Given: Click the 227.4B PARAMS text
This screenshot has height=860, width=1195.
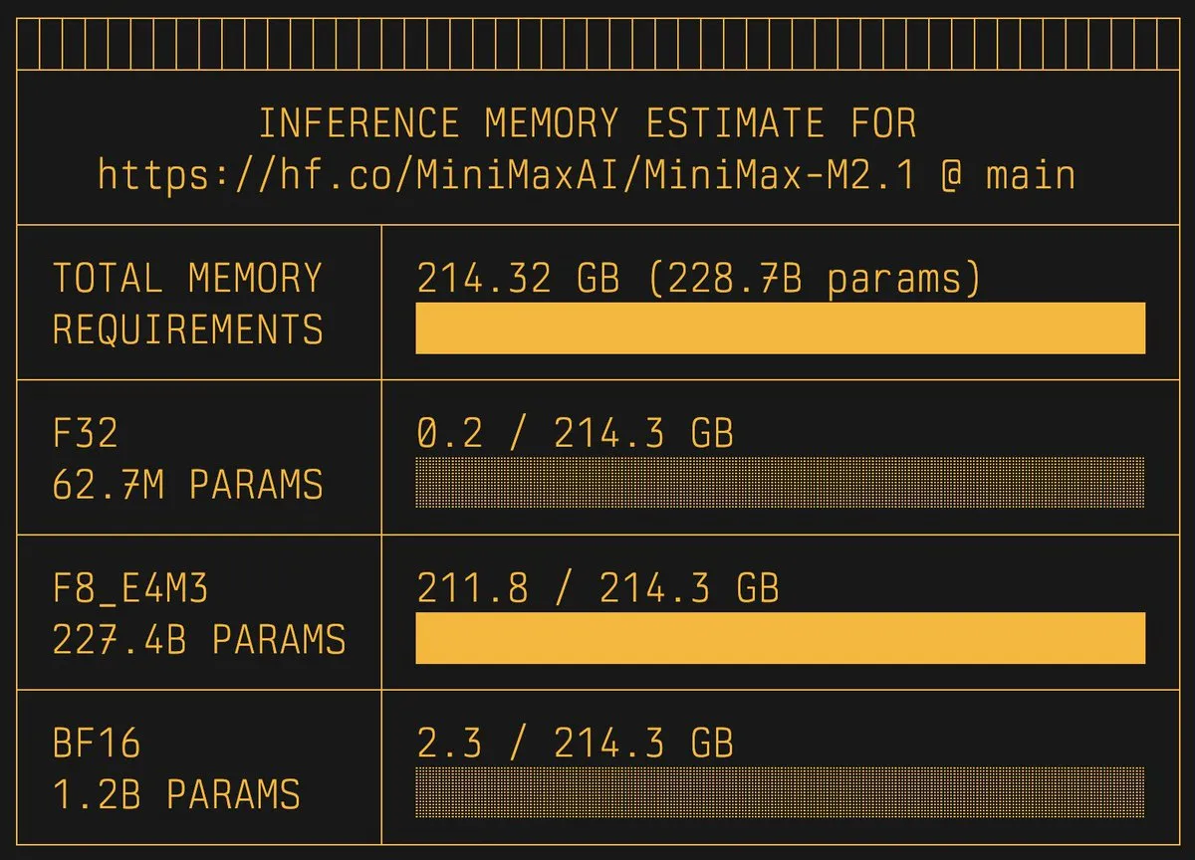Looking at the screenshot, I should tap(199, 640).
